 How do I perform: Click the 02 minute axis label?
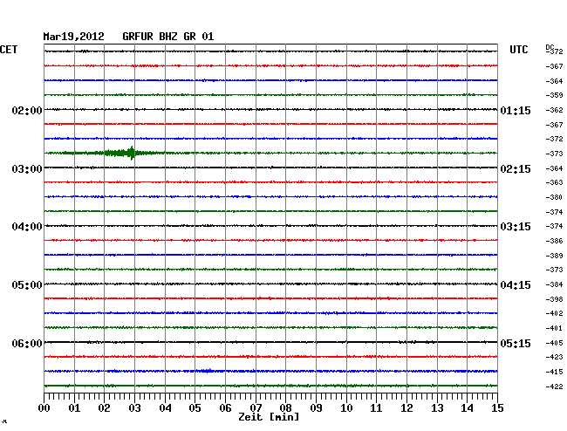pyautogui.click(x=104, y=408)
